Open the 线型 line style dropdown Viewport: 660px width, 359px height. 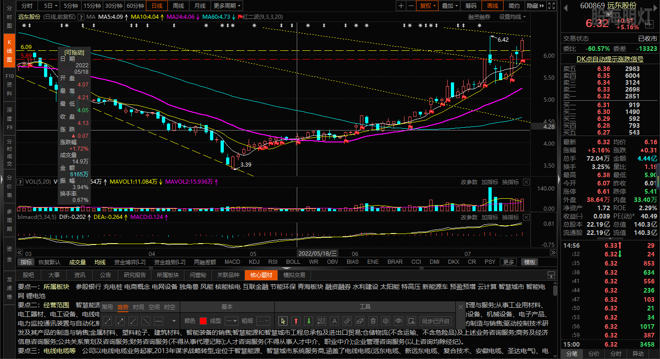coord(232,321)
